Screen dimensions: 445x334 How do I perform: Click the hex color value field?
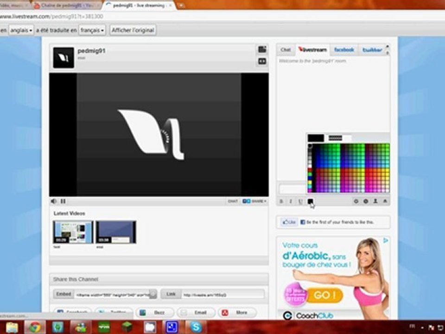coord(339,138)
